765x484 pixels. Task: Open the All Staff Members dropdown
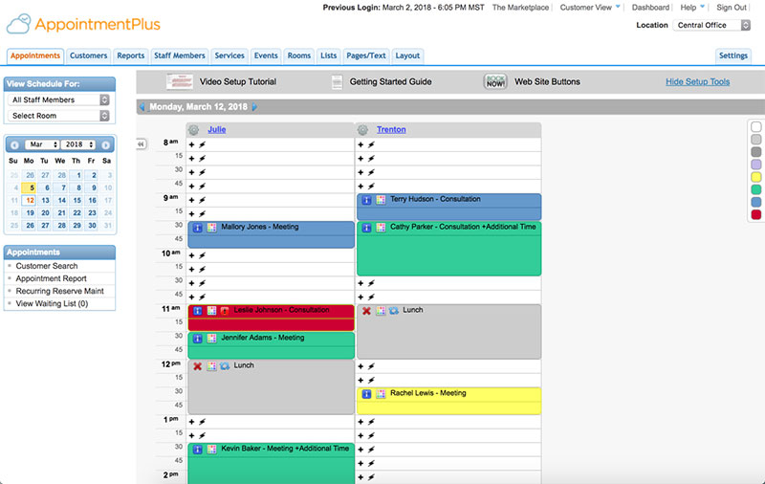point(58,100)
